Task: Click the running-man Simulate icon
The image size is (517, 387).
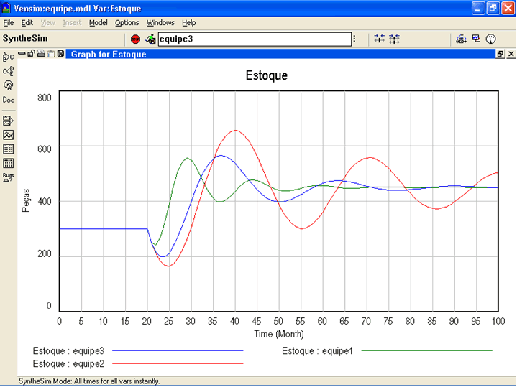Action: [150, 39]
